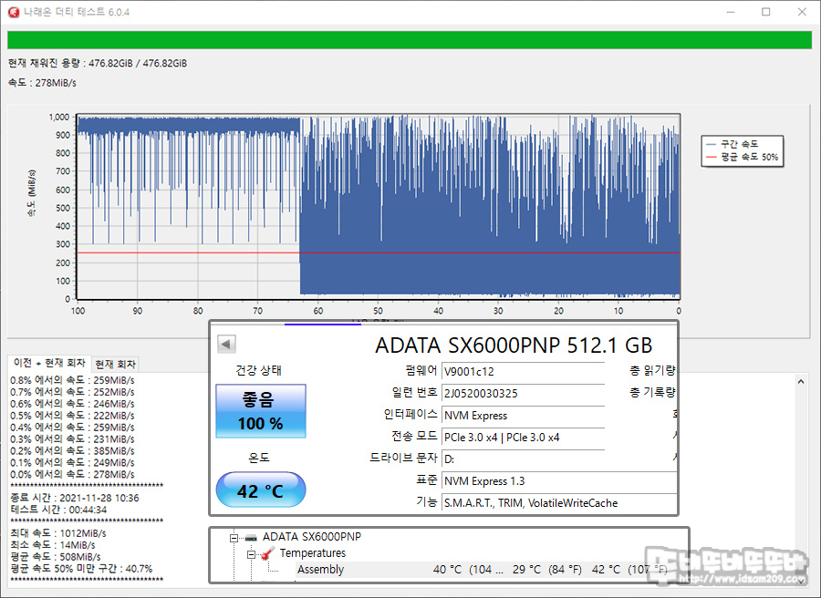Click the log line 0.6% 에서의 속도 : 246MiB/s
The height and width of the screenshot is (598, 821).
coord(72,404)
